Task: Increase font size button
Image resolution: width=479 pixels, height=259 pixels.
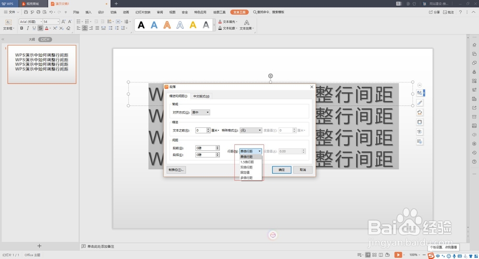Action: click(64, 22)
